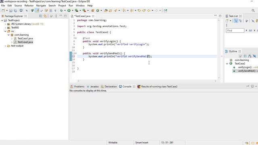Open the Back history dropdown arrow
This screenshot has width=258, height=145.
pyautogui.click(x=152, y=10)
